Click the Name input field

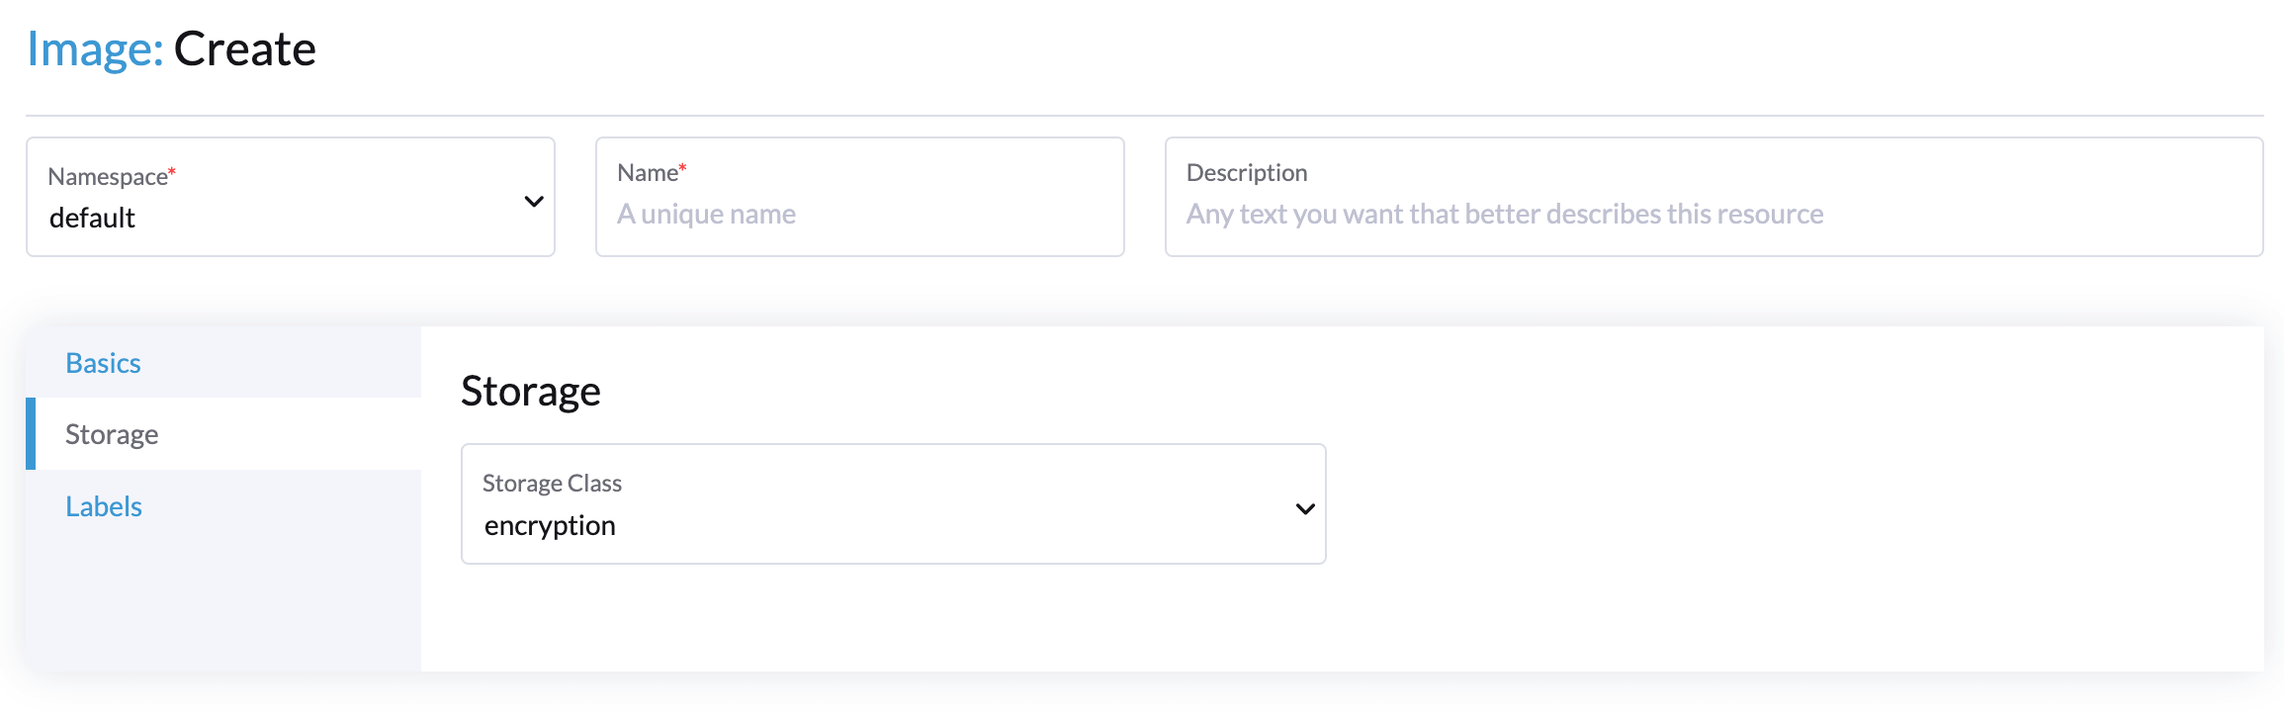coord(858,213)
